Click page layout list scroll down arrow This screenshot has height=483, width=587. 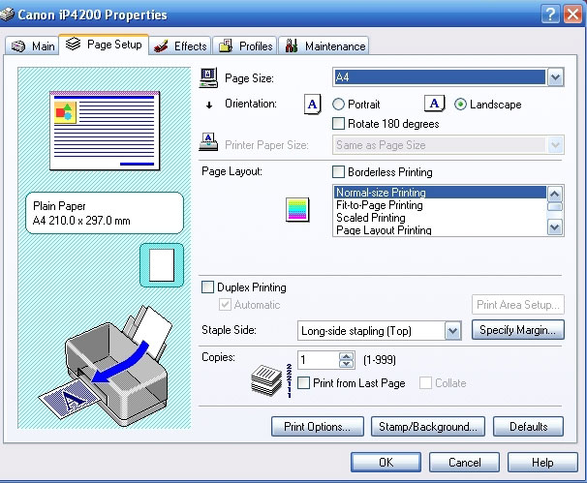click(554, 227)
